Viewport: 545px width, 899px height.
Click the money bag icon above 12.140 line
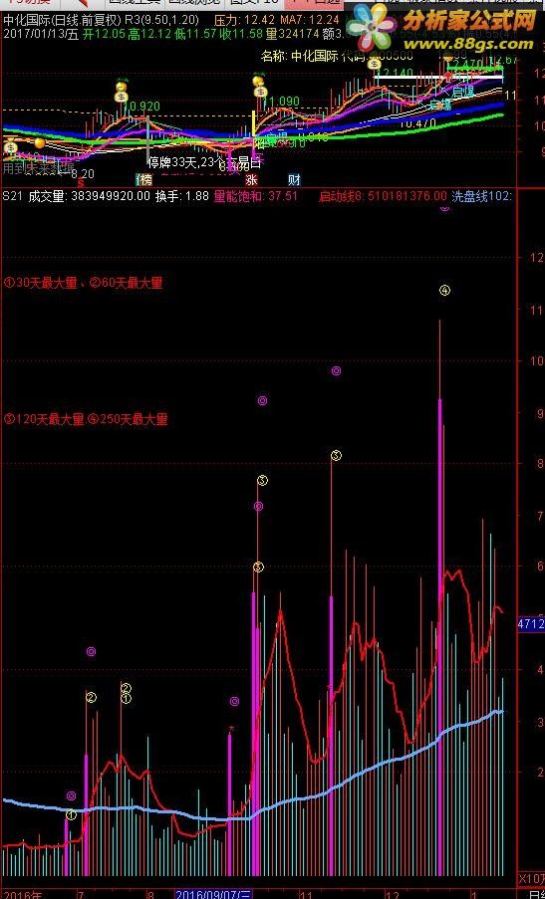point(374,63)
